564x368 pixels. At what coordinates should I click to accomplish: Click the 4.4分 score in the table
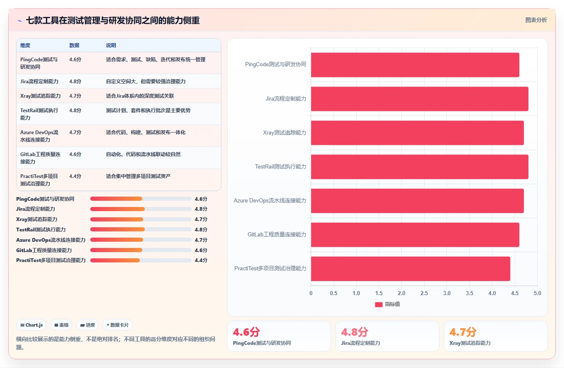(75, 176)
